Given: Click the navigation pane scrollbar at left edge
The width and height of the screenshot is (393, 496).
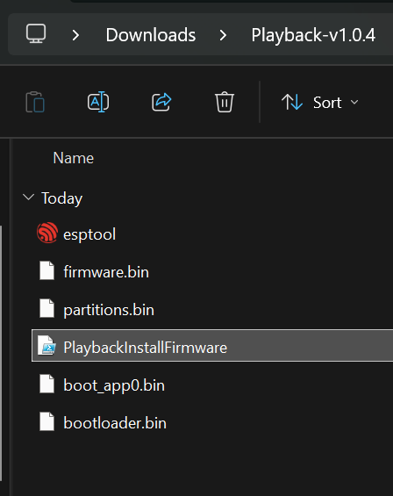Looking at the screenshot, I should pos(1,353).
